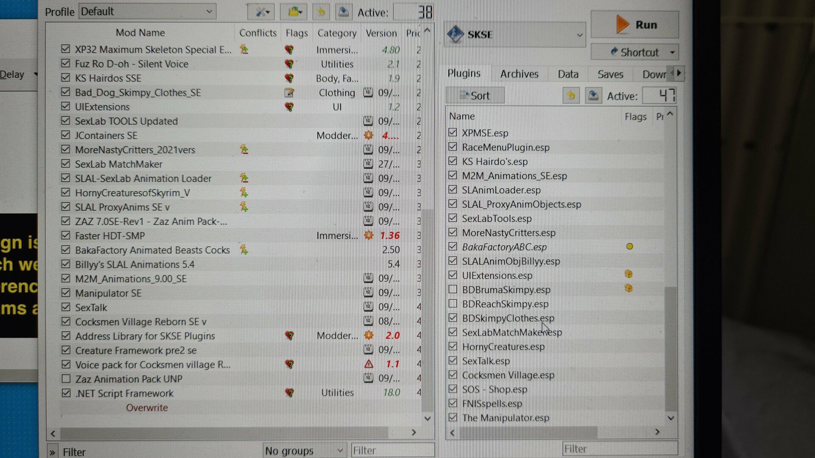Viewport: 815px width, 458px height.
Task: Click the heart flag on UIExtensions mod
Action: point(289,107)
